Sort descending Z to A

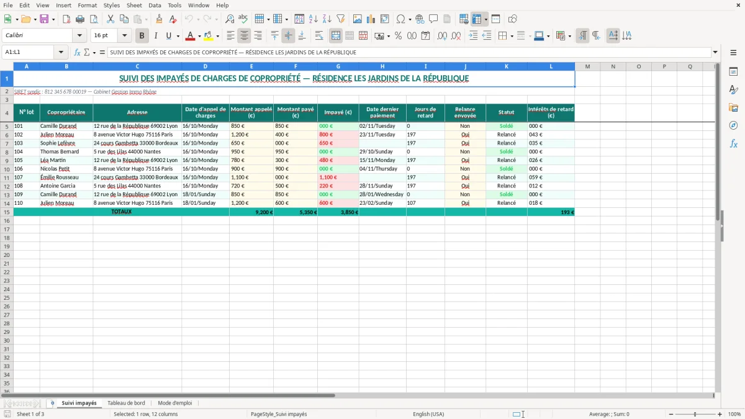[x=327, y=19]
